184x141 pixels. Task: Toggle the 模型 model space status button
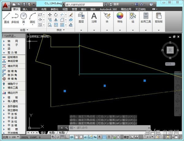126,137
